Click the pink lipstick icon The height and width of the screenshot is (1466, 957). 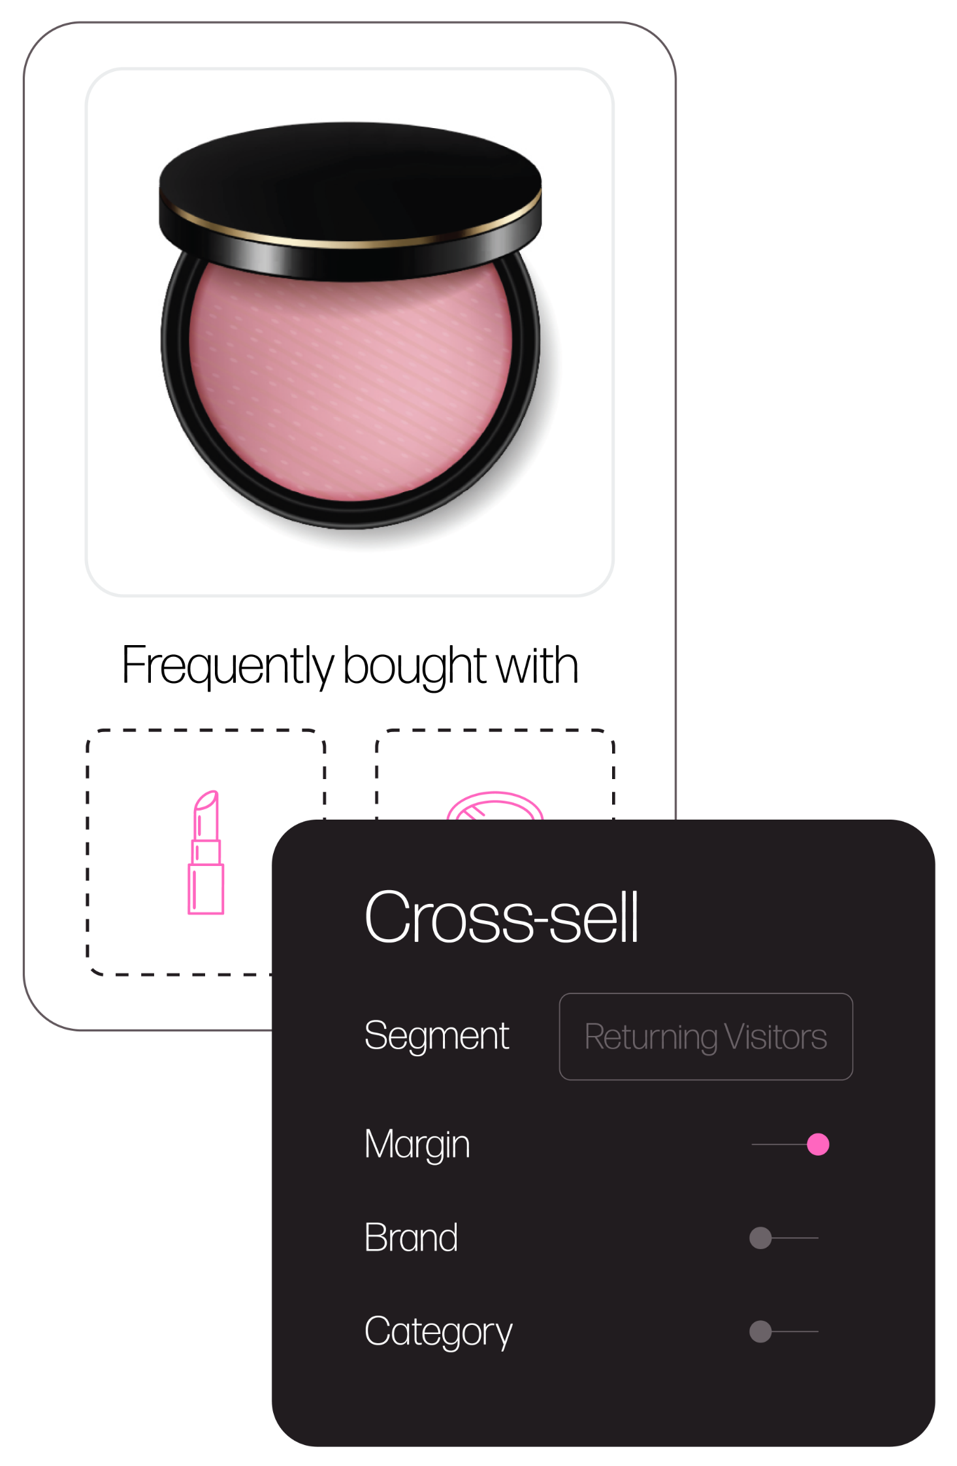click(206, 852)
